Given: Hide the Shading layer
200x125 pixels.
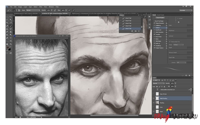Looking at the screenshot, I should pos(154,102).
